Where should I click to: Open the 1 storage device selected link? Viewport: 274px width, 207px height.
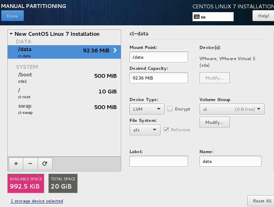37,201
